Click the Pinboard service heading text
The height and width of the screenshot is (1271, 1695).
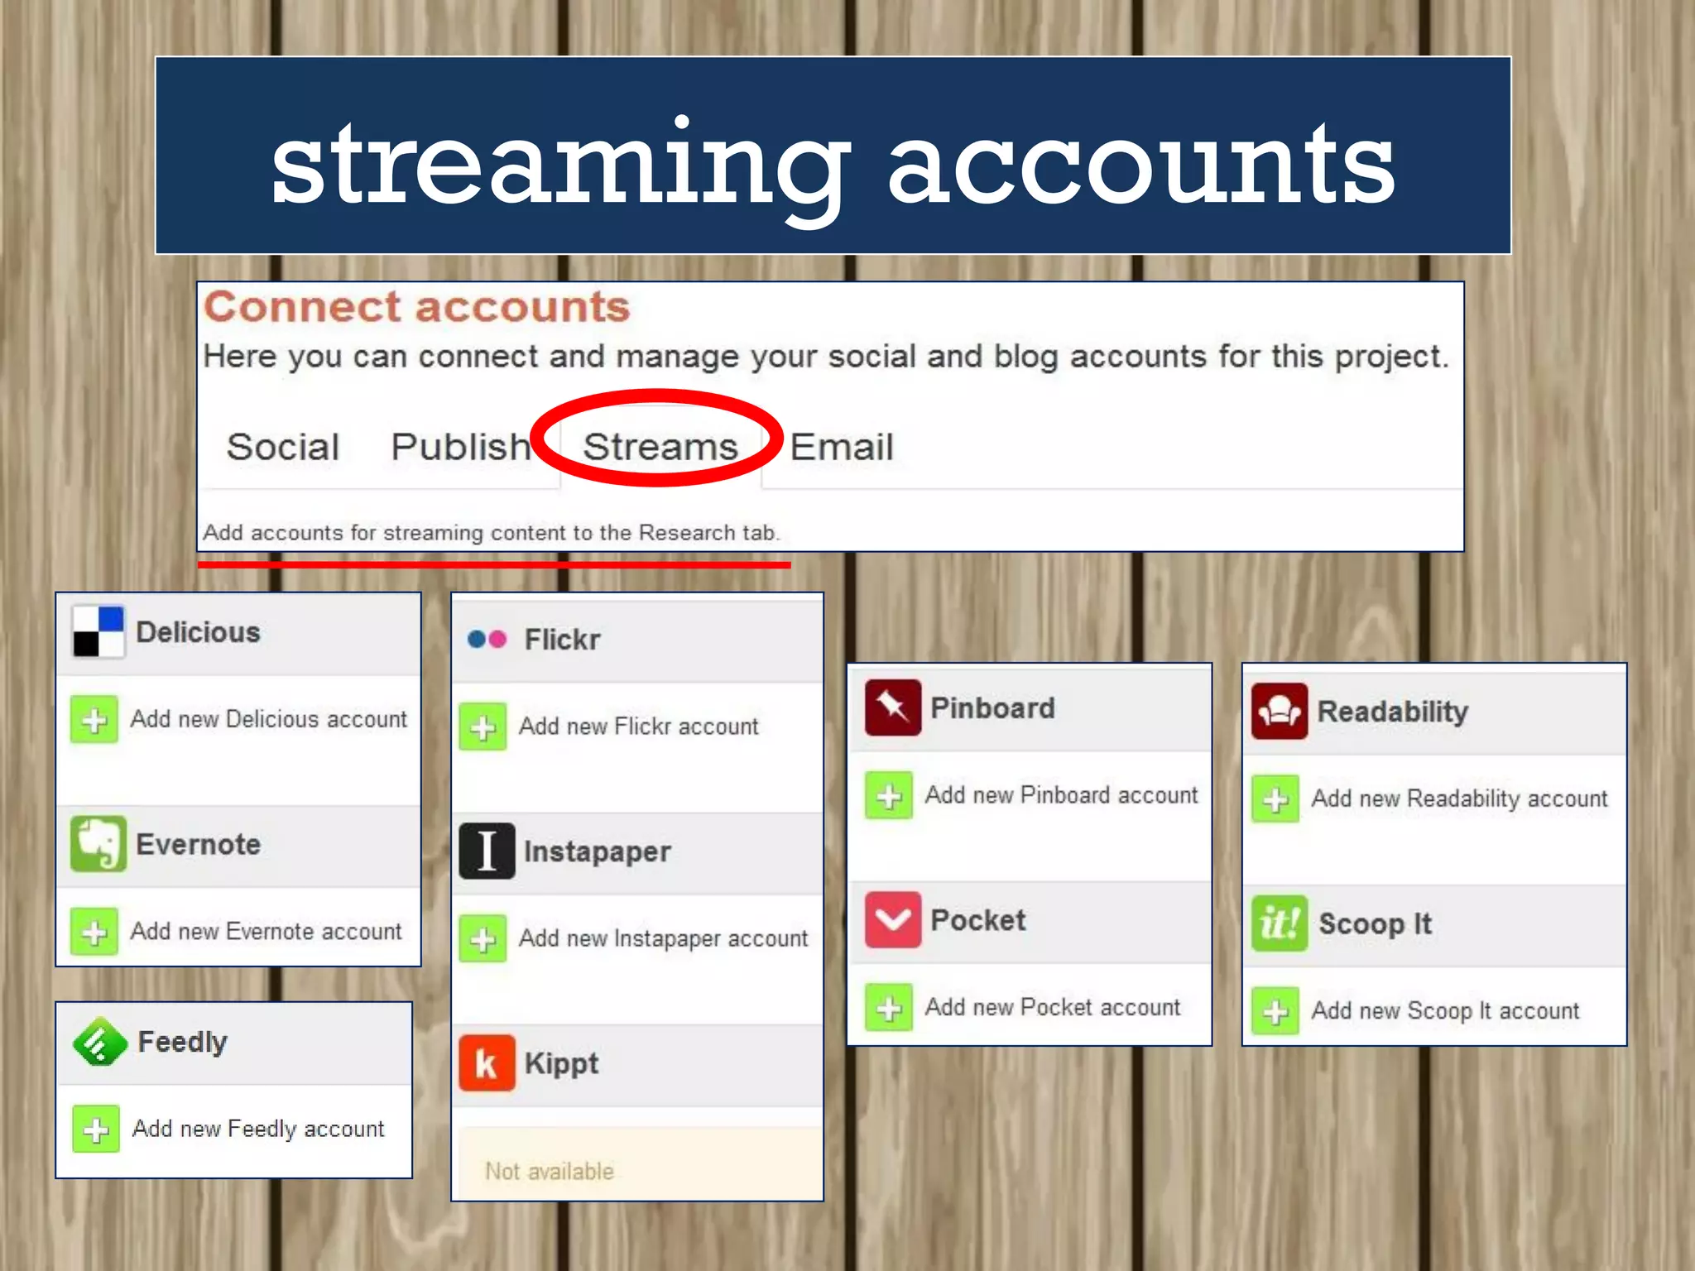(992, 708)
